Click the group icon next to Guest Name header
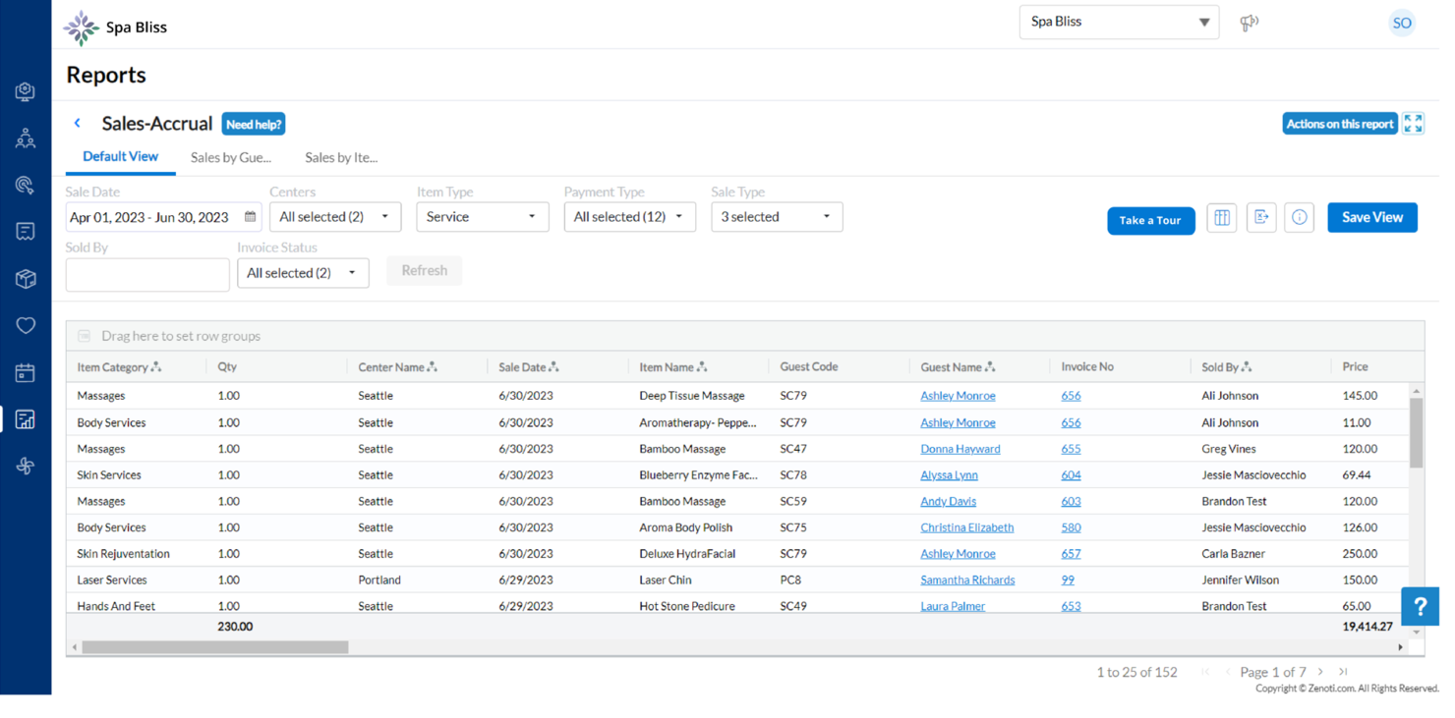The image size is (1455, 718). pyautogui.click(x=990, y=367)
